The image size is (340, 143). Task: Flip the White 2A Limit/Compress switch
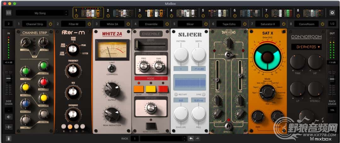(x=112, y=68)
